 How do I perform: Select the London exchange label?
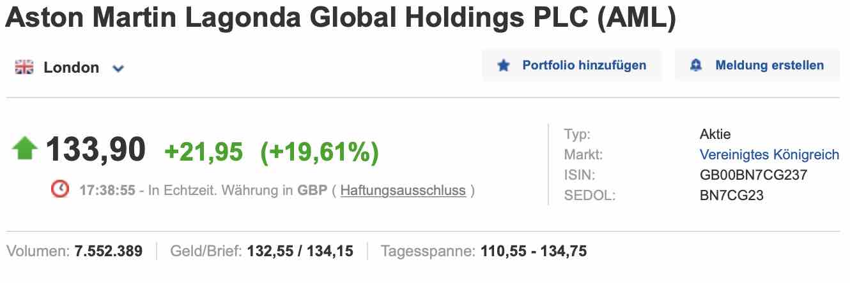71,68
